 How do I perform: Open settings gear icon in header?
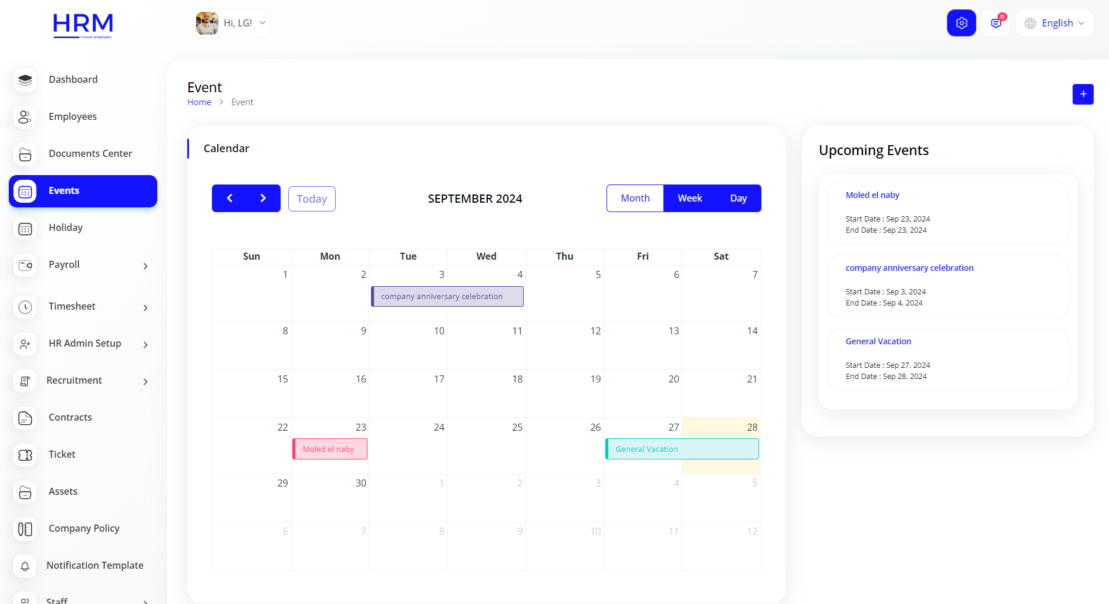click(961, 23)
